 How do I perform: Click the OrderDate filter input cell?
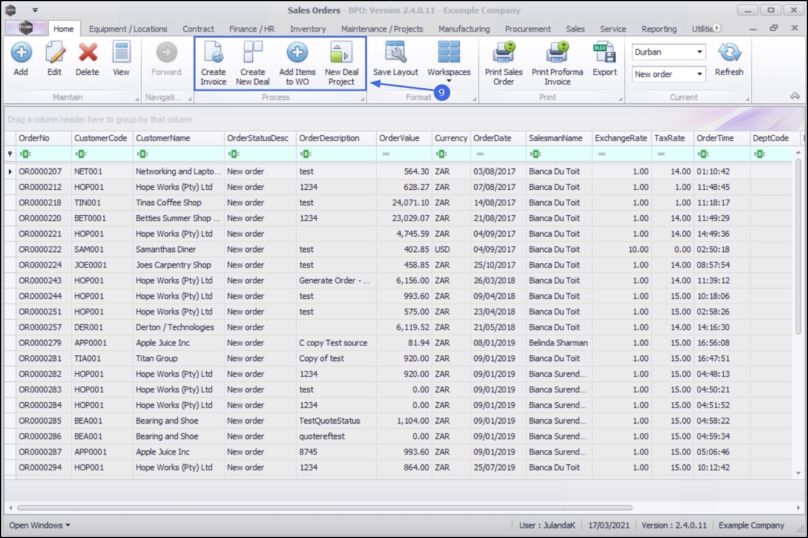(498, 154)
